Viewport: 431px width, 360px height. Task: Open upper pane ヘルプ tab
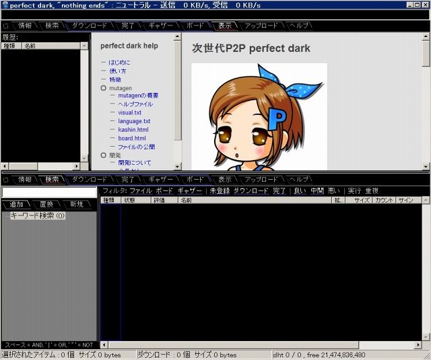coord(299,26)
